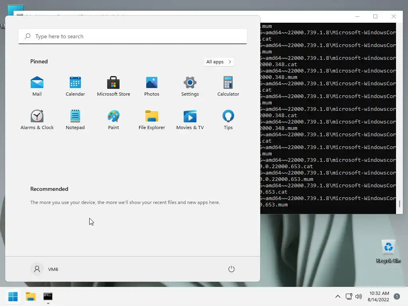Open Alarms & Clock

(x=37, y=120)
